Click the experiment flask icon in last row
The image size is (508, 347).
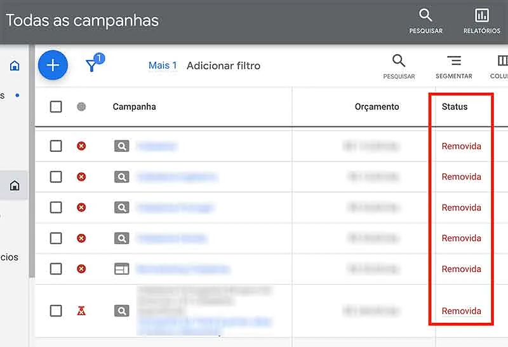pos(81,311)
